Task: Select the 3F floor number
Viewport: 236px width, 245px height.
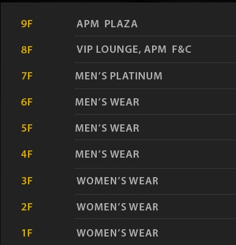Action: [x=27, y=181]
